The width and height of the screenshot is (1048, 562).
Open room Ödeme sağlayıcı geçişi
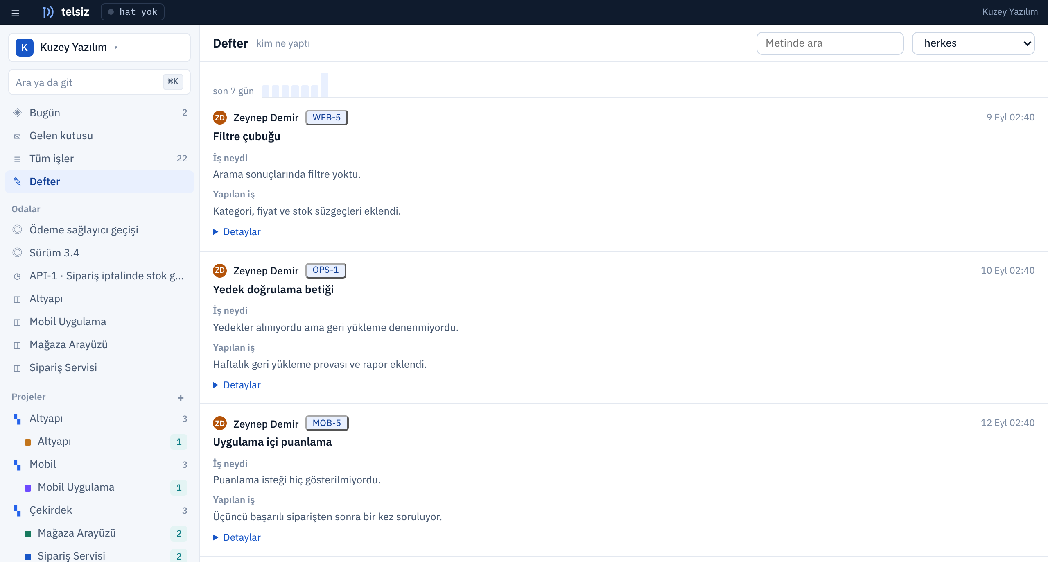[99, 230]
